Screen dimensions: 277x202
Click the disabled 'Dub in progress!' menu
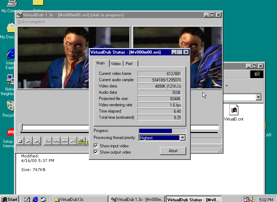(x=31, y=22)
